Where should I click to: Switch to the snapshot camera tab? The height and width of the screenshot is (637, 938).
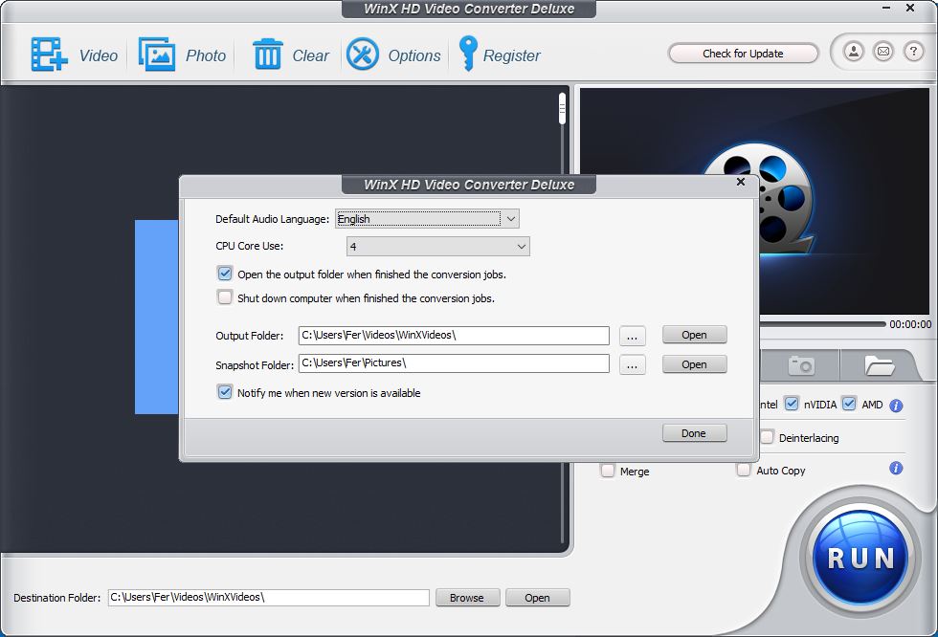point(800,365)
